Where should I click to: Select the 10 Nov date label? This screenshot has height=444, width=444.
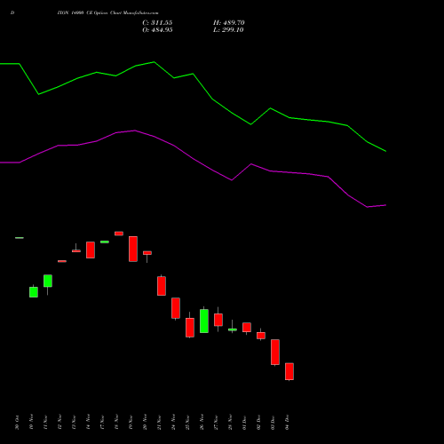(x=31, y=422)
